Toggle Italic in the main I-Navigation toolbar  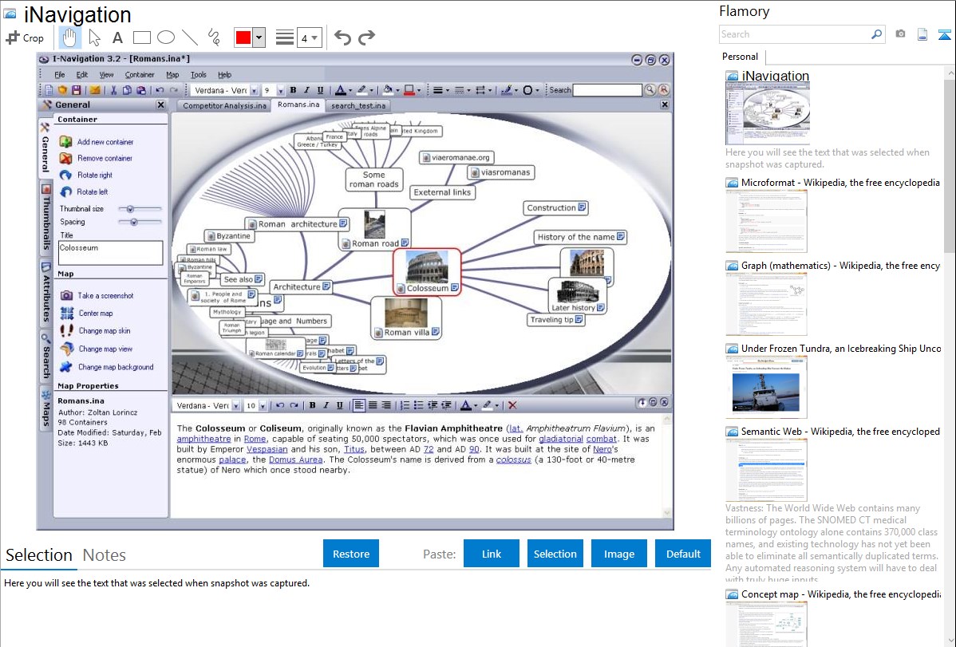coord(306,90)
